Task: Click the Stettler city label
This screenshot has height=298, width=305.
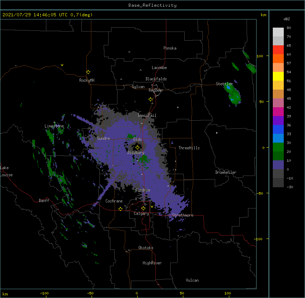Action: coord(224,84)
